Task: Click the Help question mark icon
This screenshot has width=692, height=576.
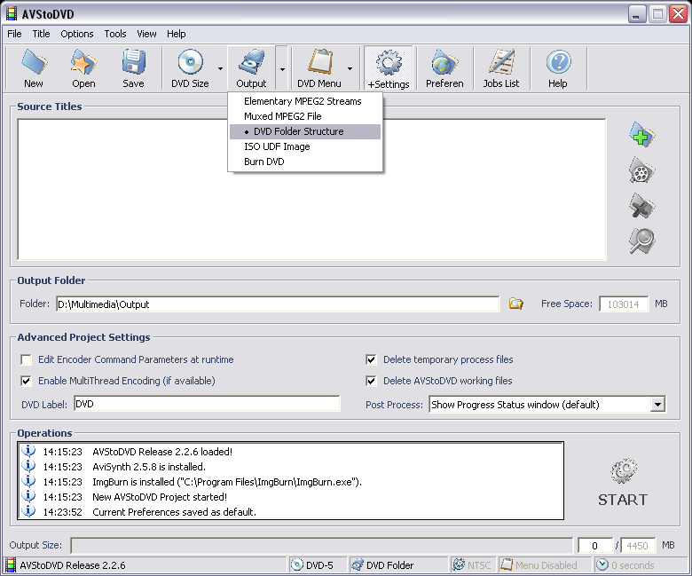Action: coord(558,62)
